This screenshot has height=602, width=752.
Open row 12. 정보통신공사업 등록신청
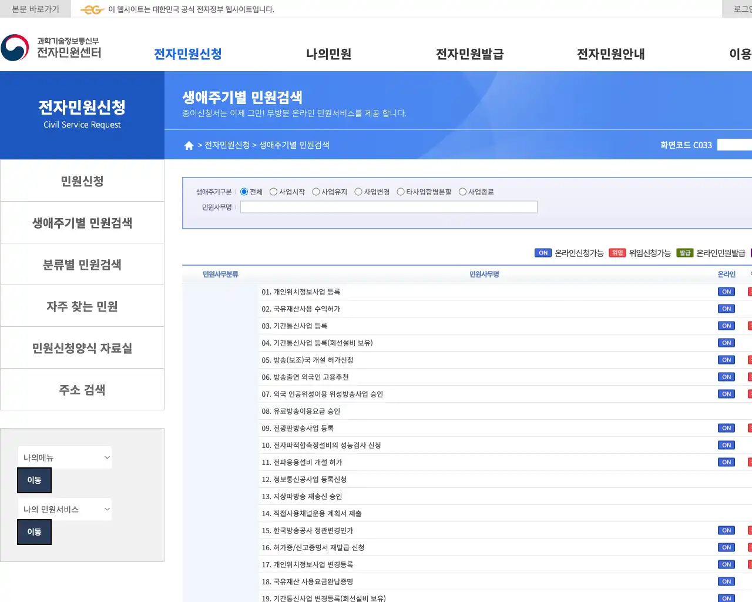pyautogui.click(x=304, y=479)
